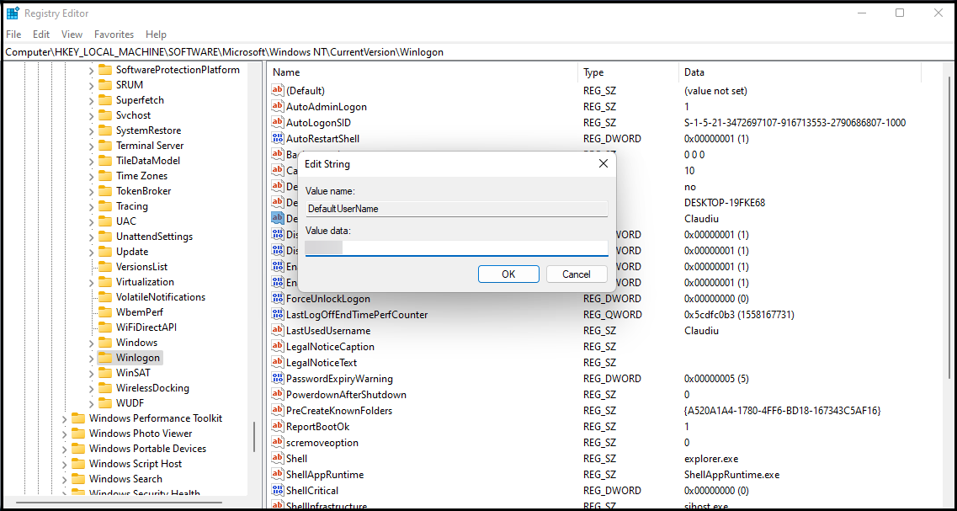Click the Winlogon folder icon in tree
Image resolution: width=957 pixels, height=511 pixels.
point(105,358)
